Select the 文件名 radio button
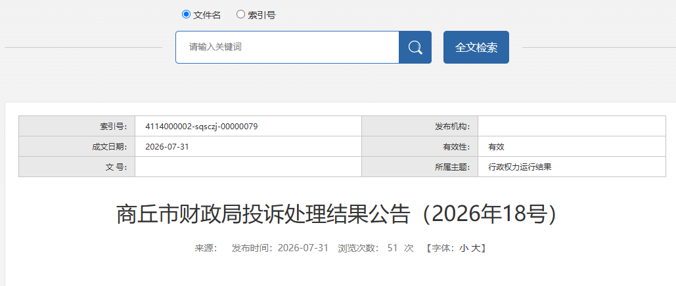 [187, 14]
